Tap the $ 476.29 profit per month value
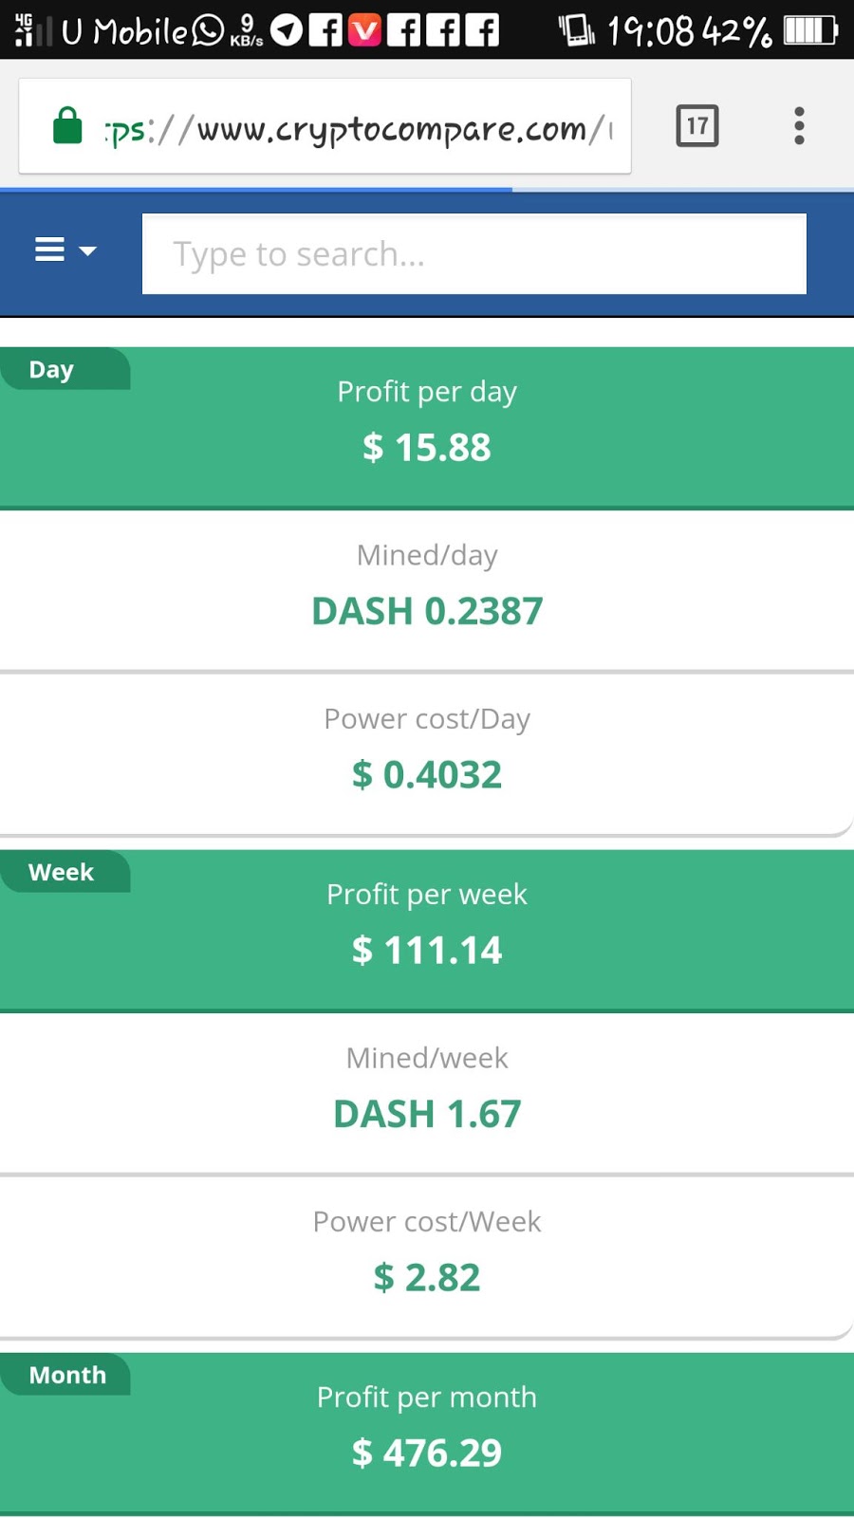This screenshot has width=854, height=1518. (427, 1453)
